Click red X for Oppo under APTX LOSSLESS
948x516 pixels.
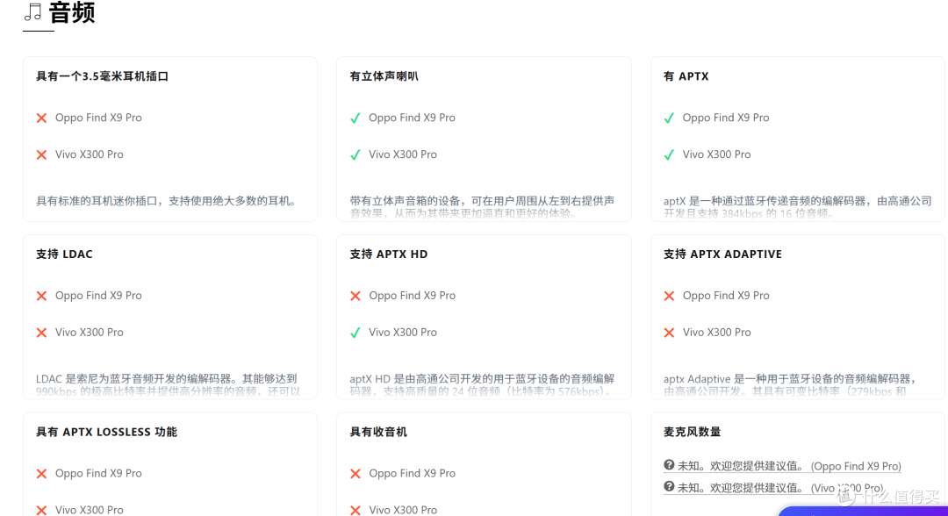point(41,474)
